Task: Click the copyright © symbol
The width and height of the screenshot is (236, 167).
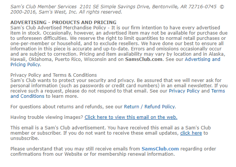Action: 222,7
